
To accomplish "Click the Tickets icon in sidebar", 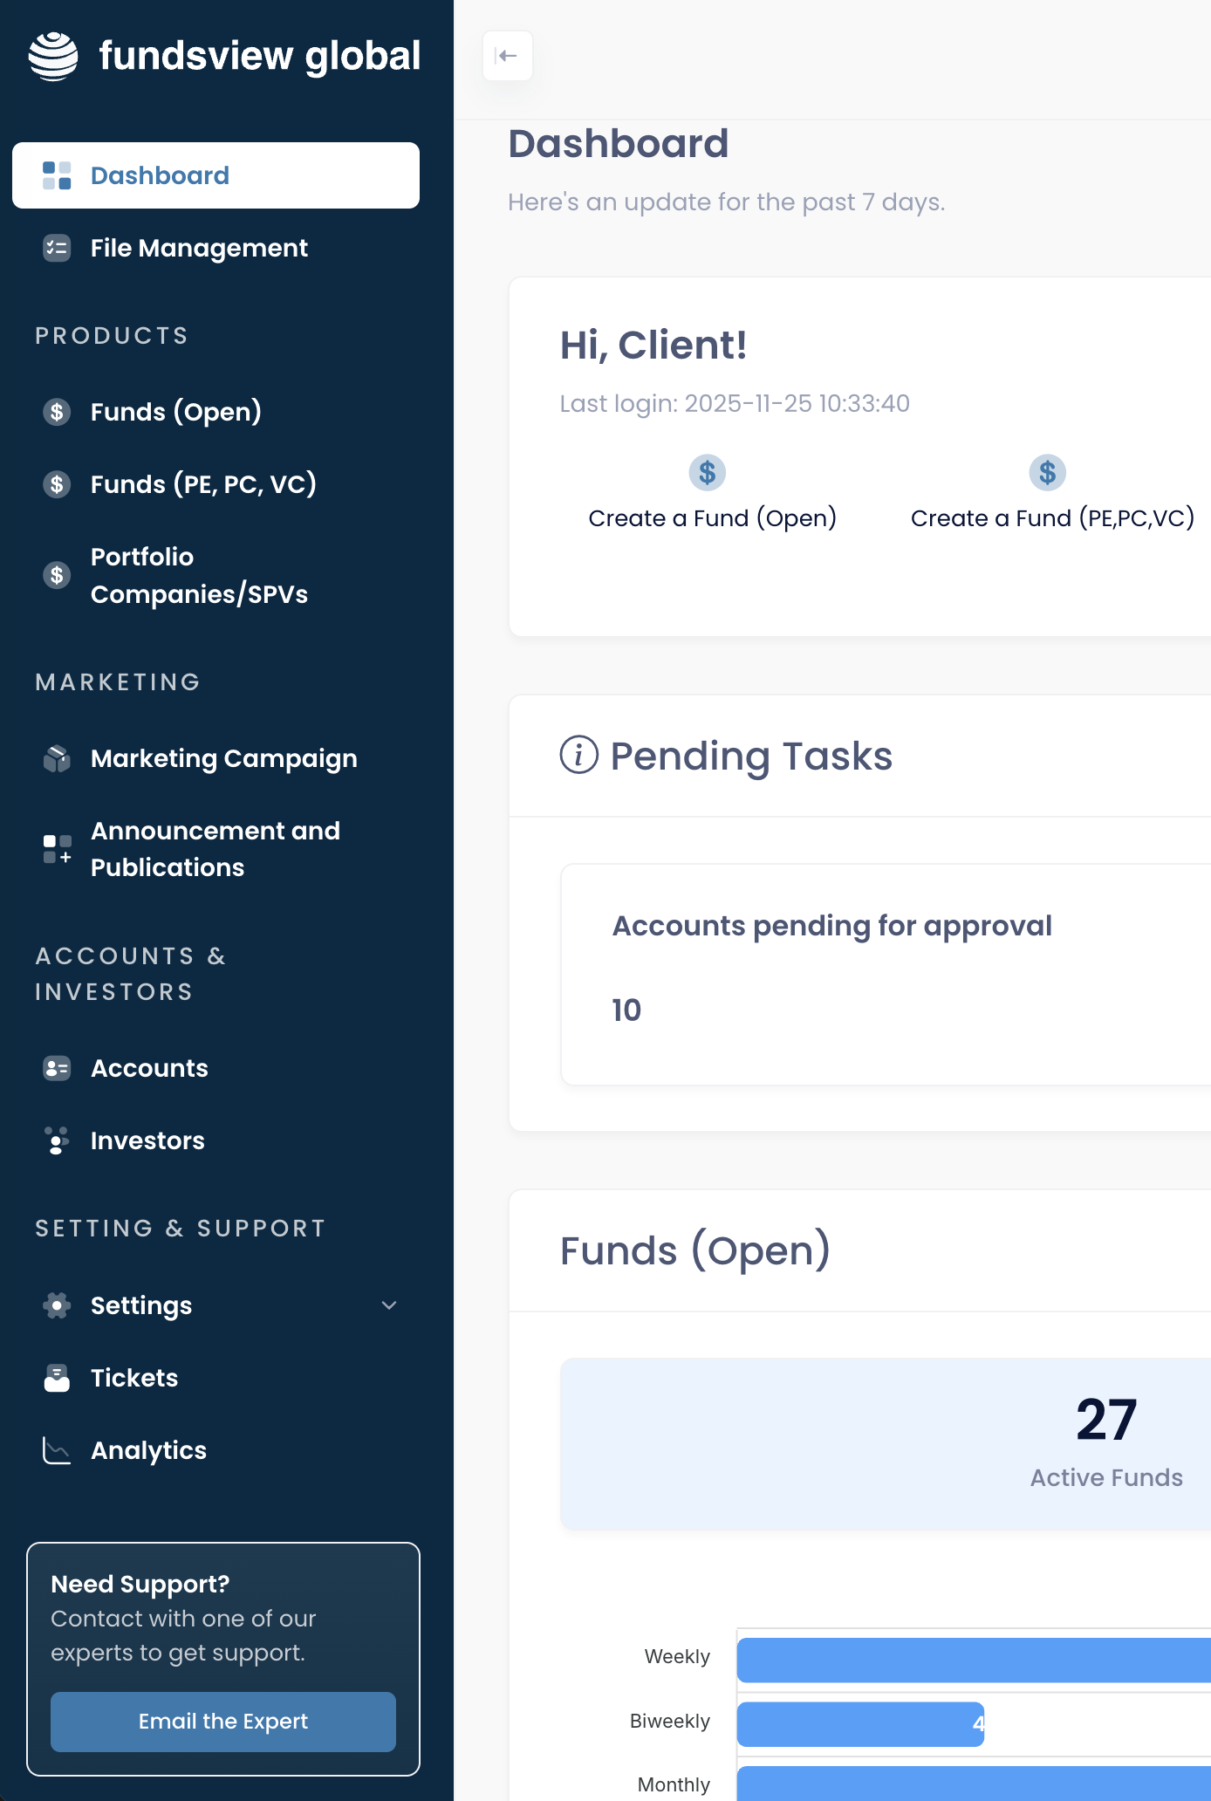I will (57, 1378).
